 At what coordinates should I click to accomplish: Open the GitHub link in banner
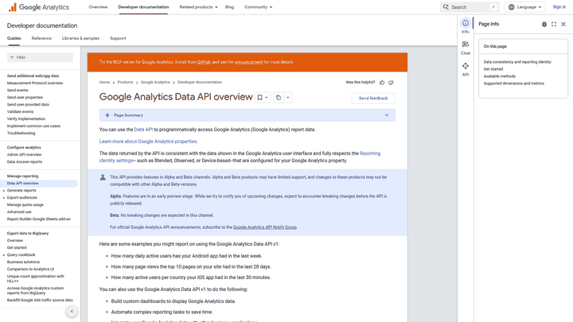click(204, 62)
